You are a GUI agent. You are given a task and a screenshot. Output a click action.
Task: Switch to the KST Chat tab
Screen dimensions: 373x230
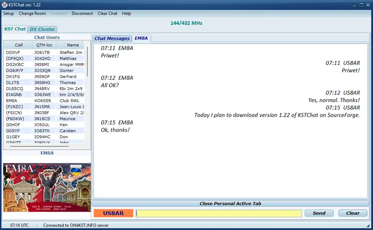pyautogui.click(x=15, y=29)
